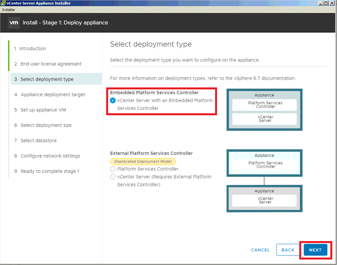Screen dimensions: 337x265
Task: Open step 2 End user license agreement
Action: coord(48,64)
